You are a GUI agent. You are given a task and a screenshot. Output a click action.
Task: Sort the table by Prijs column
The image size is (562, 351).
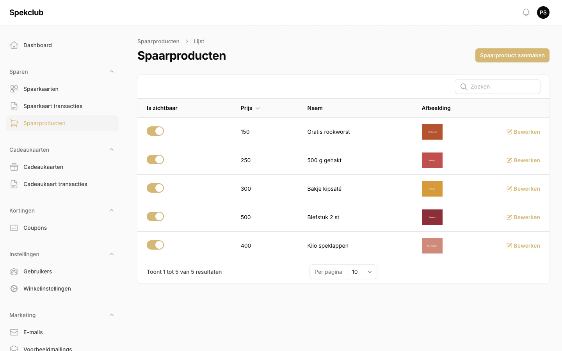click(250, 108)
